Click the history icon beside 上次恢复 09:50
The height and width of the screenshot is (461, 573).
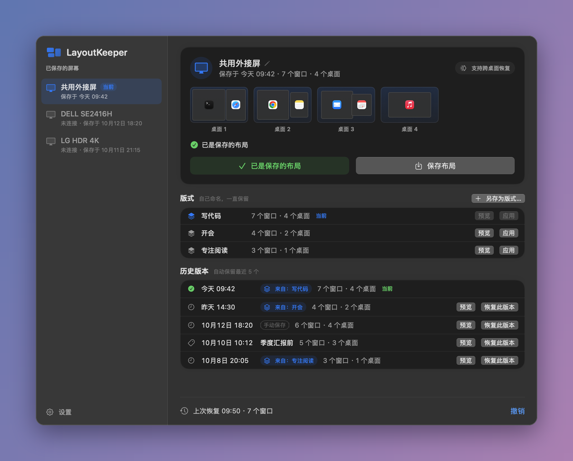[x=184, y=411]
